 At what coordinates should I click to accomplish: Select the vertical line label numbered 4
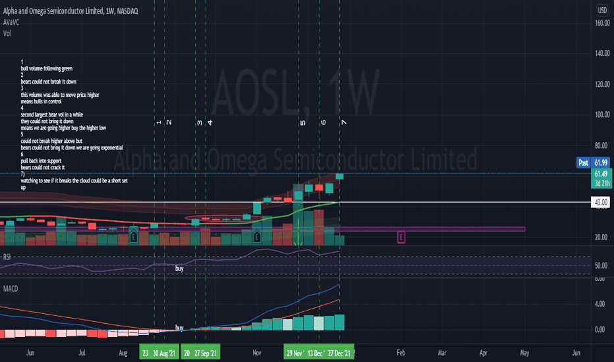[210, 123]
